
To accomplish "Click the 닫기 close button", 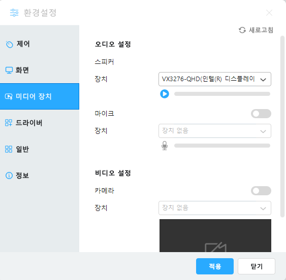I will point(257,266).
